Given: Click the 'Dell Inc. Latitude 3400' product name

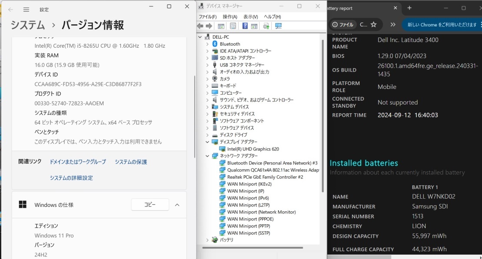Looking at the screenshot, I should [408, 40].
